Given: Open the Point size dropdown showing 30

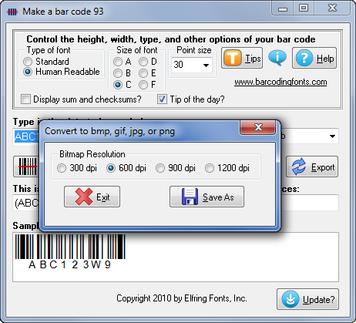Looking at the screenshot, I should pos(192,65).
